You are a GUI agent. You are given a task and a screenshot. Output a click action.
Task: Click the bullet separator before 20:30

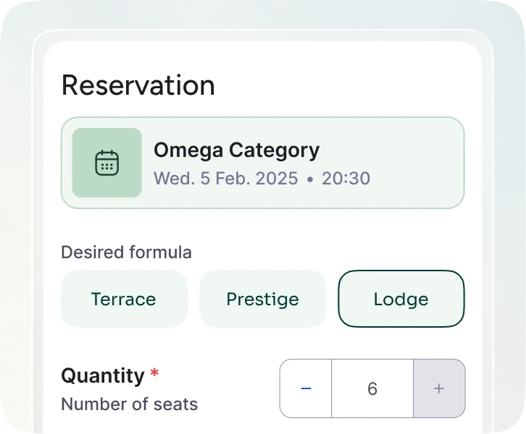pyautogui.click(x=310, y=179)
